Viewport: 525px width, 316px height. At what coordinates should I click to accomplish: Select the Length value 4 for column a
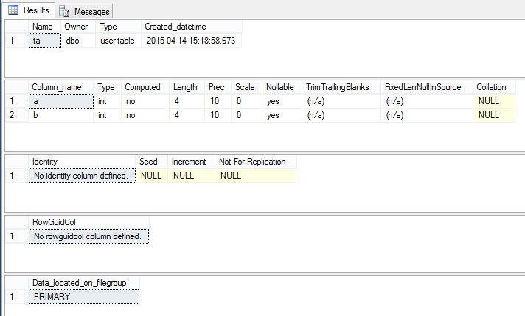click(187, 101)
